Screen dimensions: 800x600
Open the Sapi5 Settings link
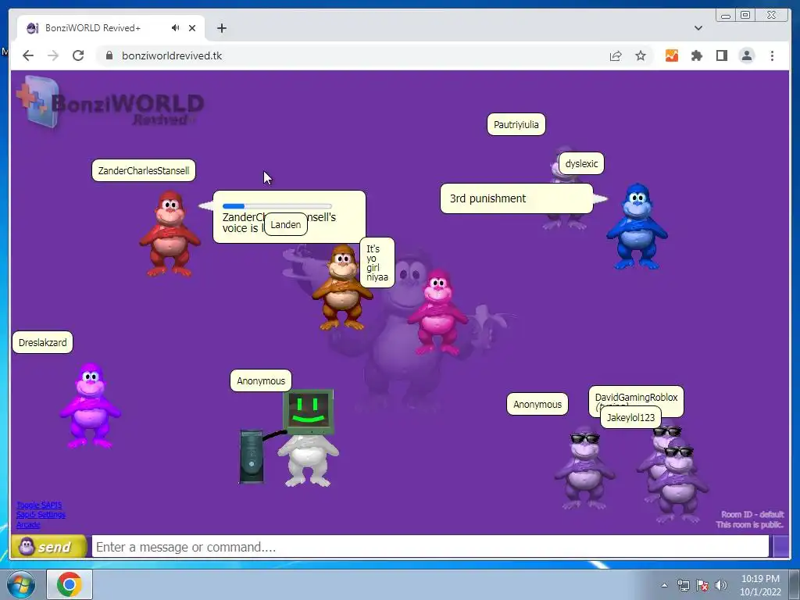point(41,515)
